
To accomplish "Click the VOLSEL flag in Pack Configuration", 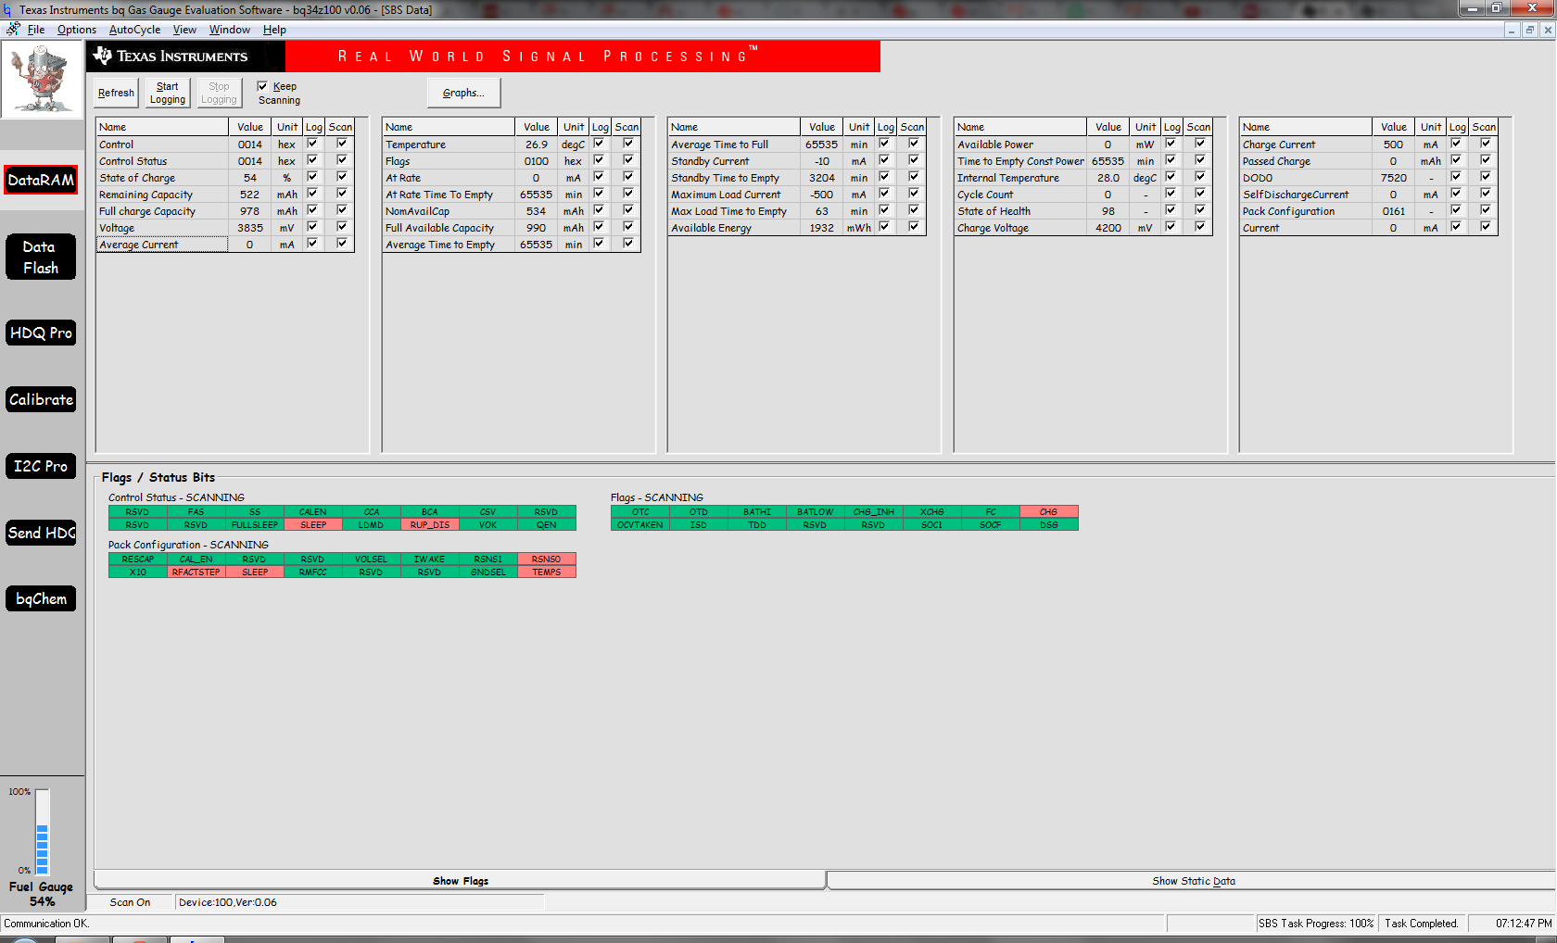I will pos(372,560).
